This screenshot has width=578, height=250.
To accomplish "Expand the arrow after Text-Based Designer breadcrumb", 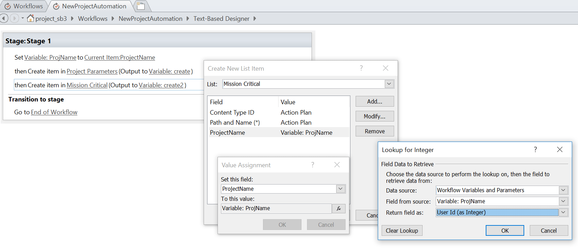I will click(255, 19).
